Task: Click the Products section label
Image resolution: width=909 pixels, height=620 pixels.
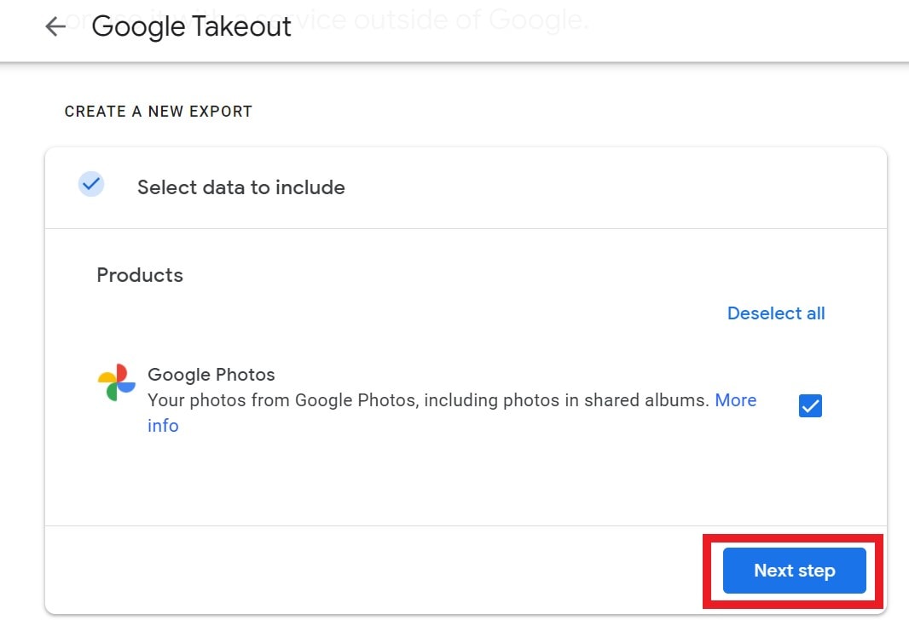Action: [140, 275]
